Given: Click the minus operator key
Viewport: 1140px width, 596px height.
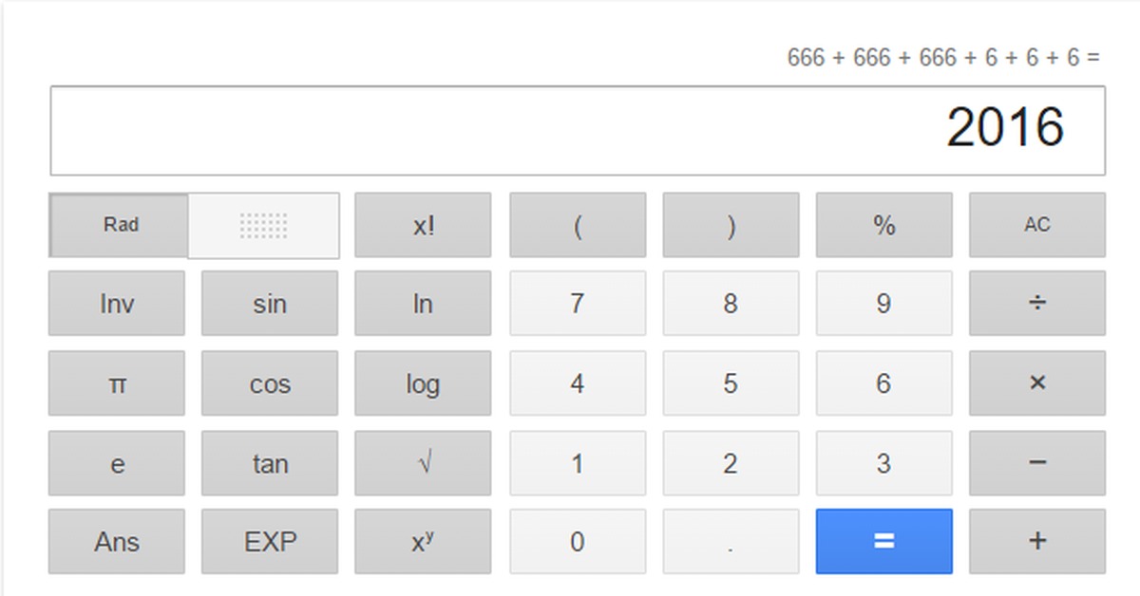Looking at the screenshot, I should click(x=1036, y=463).
